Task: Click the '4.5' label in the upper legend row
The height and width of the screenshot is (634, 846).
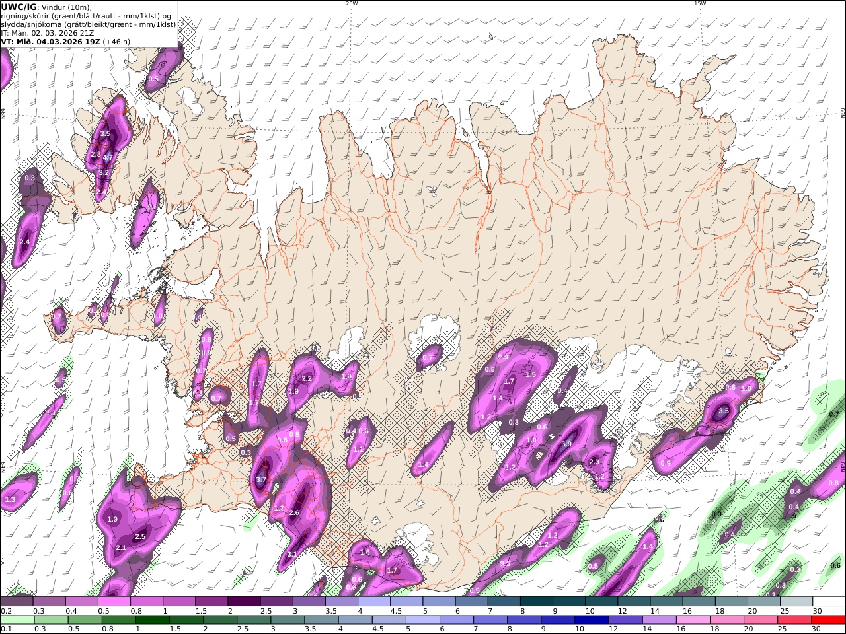Action: point(397,612)
